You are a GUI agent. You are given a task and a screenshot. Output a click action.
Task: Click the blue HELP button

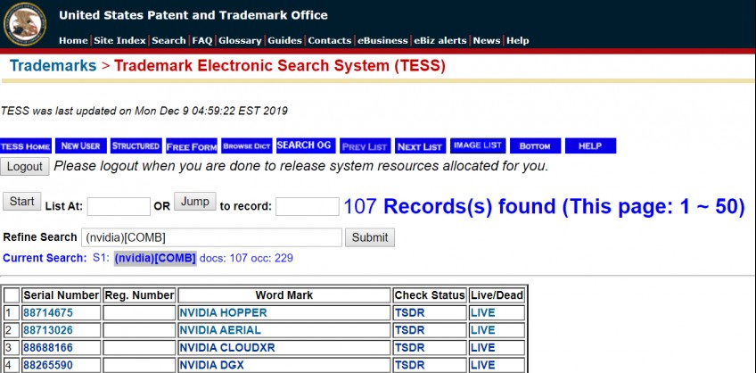coord(590,146)
